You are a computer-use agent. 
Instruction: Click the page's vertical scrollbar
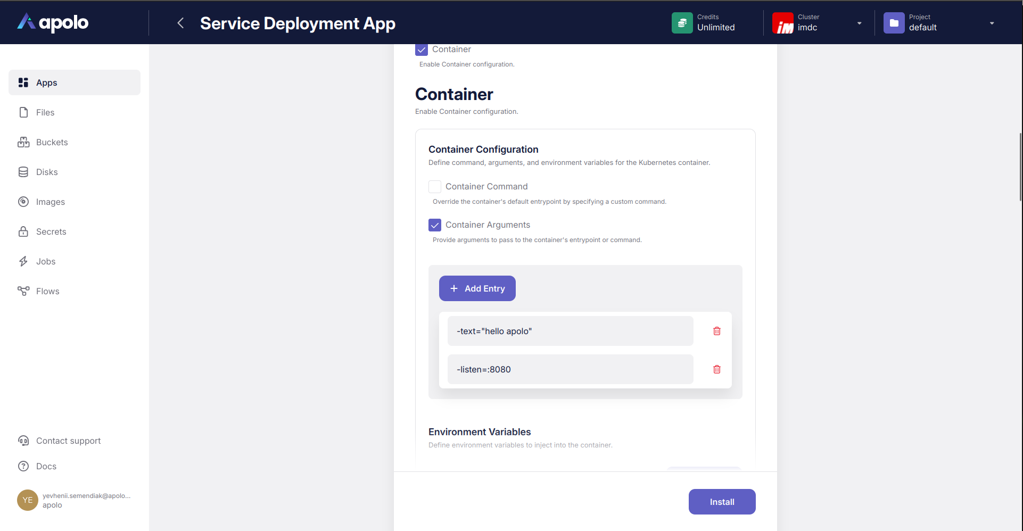(x=1020, y=167)
